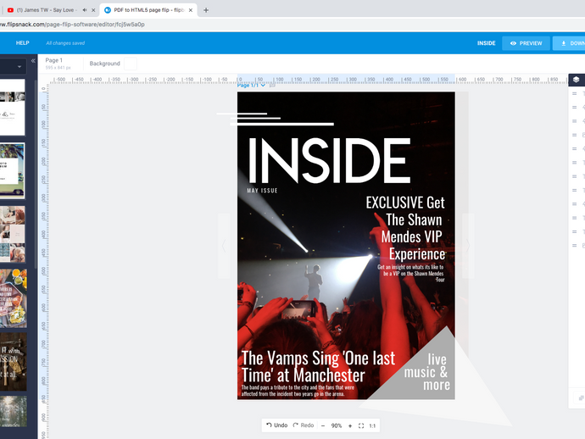The height and width of the screenshot is (439, 585).
Task: Select the EXCLUSIVE Shawn Mendes VIP headline
Action: (405, 228)
